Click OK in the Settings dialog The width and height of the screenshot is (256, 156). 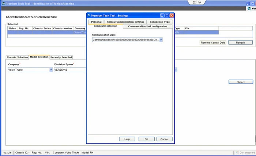tap(146, 139)
